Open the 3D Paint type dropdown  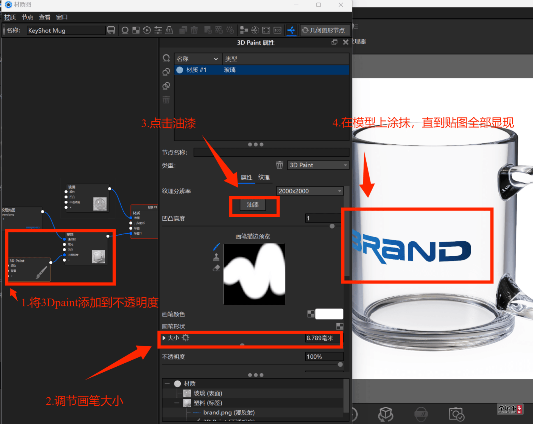(318, 165)
